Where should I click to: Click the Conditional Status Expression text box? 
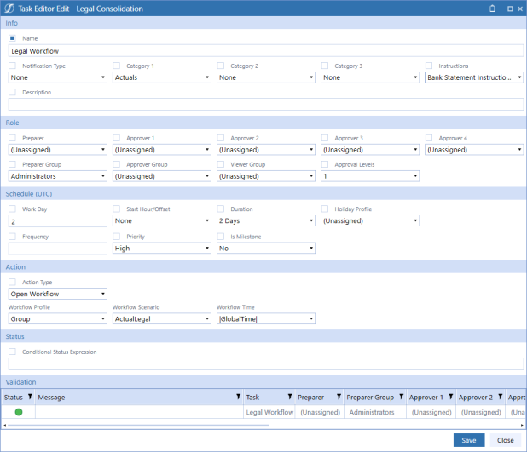266,363
